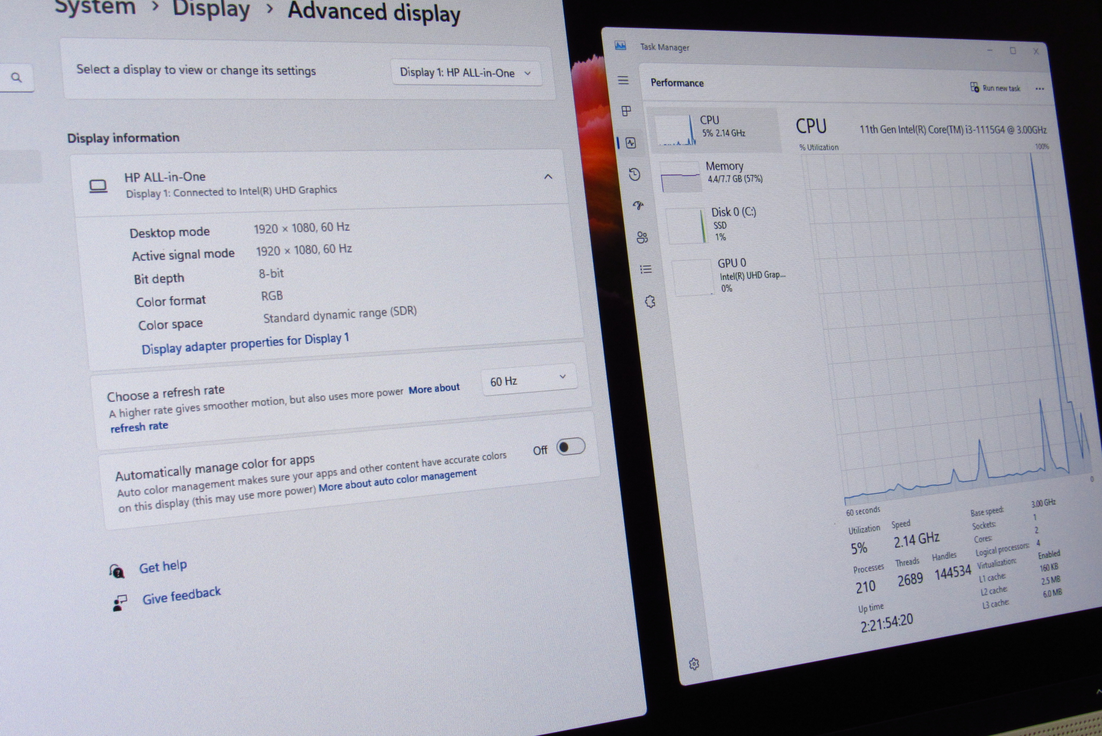Open the 60 Hz refresh rate dropdown
1102x736 pixels.
click(528, 380)
